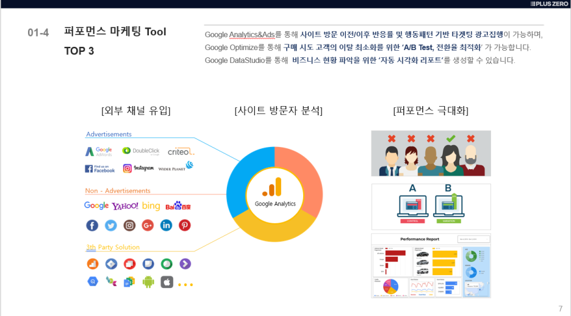Open the round LinkedIn icon
Image resolution: width=571 pixels, height=316 pixels.
pos(166,225)
